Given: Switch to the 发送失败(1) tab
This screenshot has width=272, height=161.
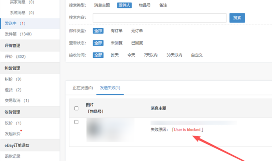Looking at the screenshot, I should point(110,88).
